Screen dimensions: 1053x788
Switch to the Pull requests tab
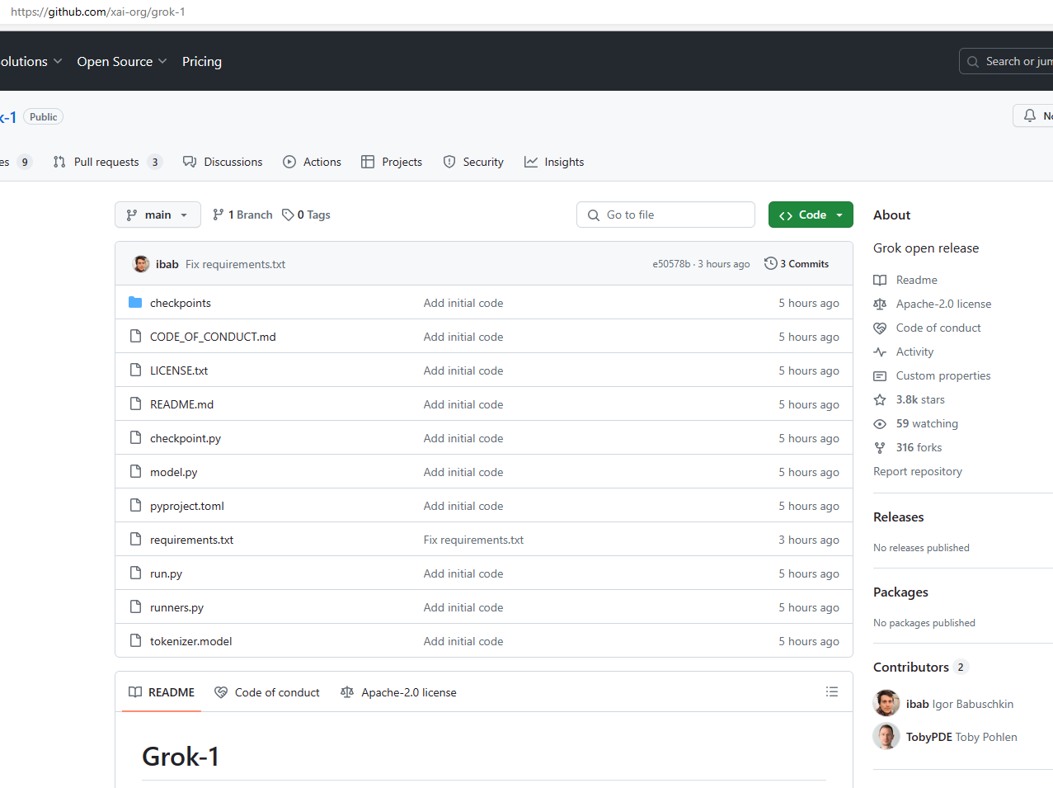tap(106, 163)
